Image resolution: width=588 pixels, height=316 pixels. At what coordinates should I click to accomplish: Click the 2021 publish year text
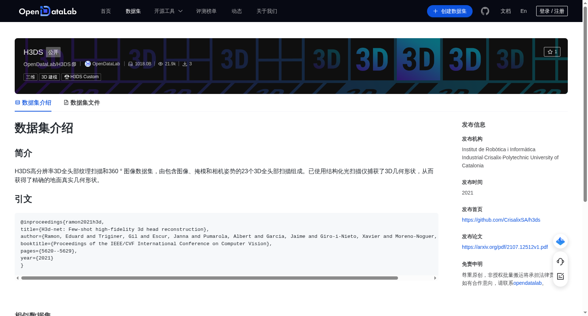pyautogui.click(x=467, y=193)
